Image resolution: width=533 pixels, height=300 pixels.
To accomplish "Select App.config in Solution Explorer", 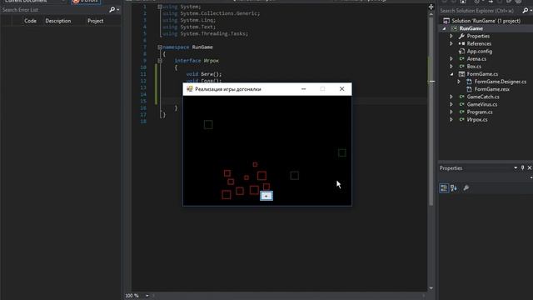I will click(480, 52).
